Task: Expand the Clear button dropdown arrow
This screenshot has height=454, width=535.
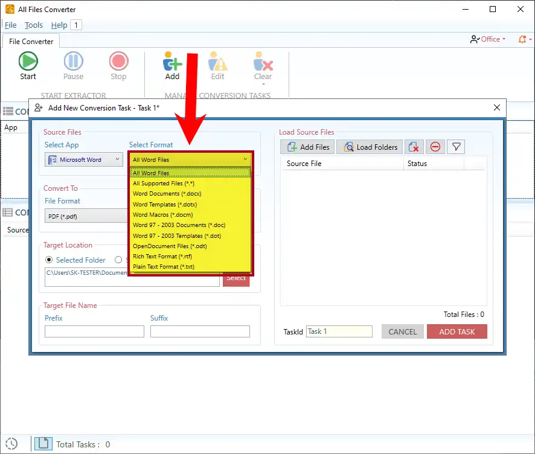Action: (263, 84)
